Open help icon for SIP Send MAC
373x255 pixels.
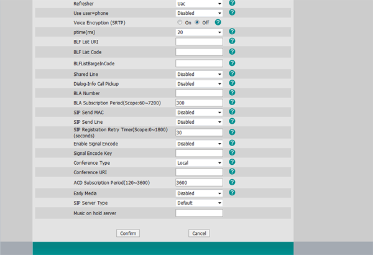[x=232, y=112]
